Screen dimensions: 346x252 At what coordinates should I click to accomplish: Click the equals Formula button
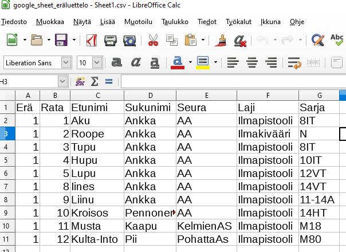click(109, 82)
